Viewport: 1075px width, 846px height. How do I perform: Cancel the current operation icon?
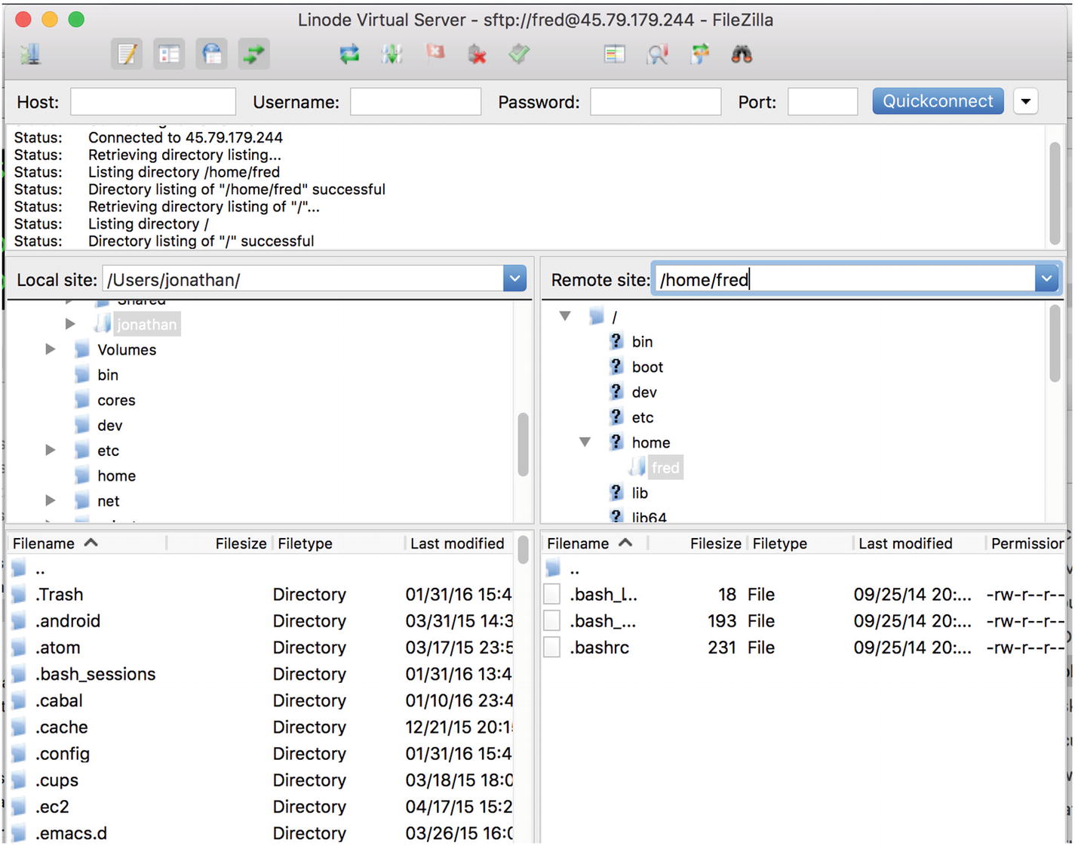coord(435,54)
